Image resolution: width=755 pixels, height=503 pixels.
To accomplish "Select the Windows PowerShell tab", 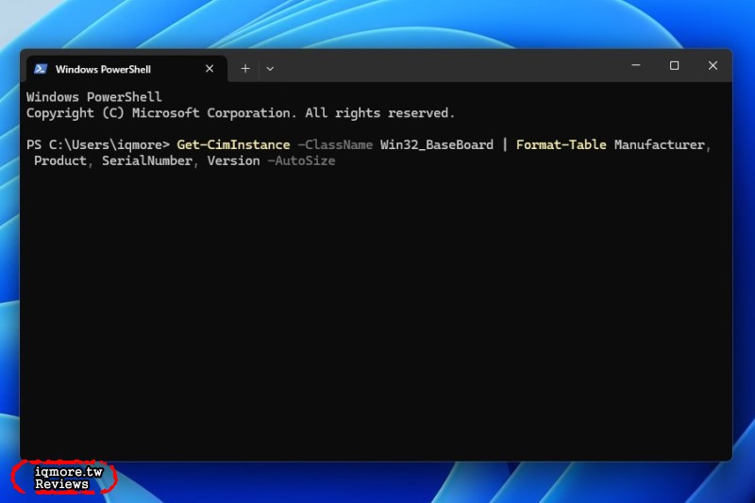I will 126,69.
